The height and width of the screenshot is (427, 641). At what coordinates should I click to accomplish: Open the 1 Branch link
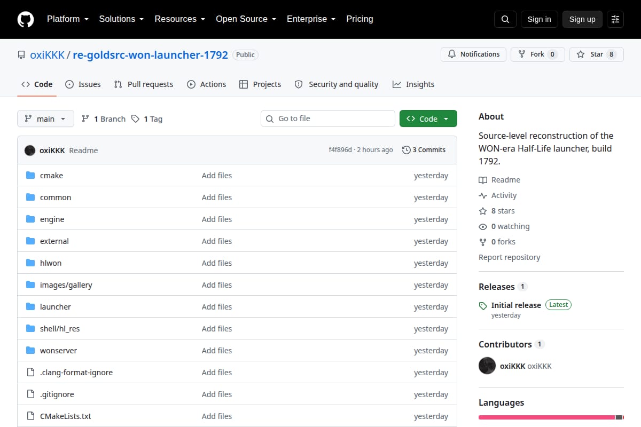click(x=104, y=118)
